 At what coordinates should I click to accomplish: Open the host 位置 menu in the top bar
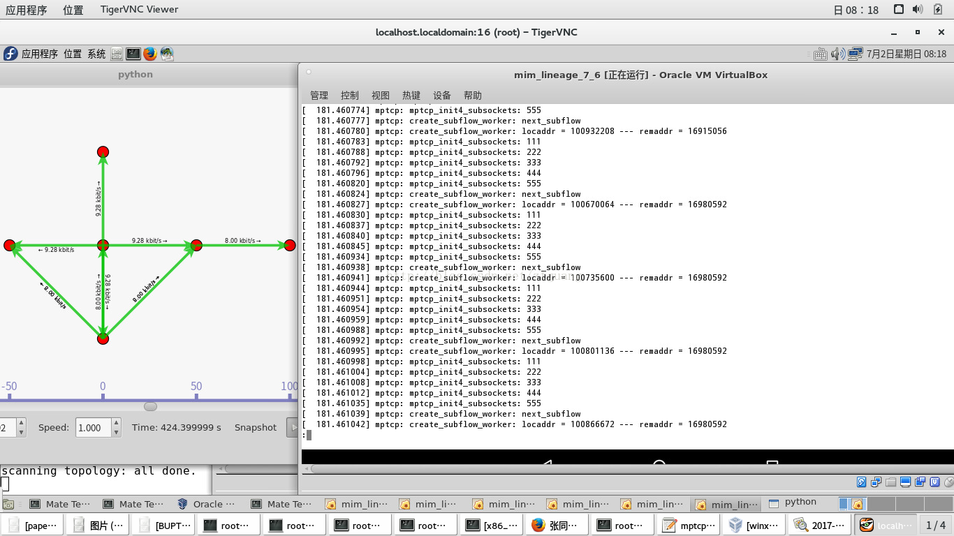pyautogui.click(x=73, y=10)
